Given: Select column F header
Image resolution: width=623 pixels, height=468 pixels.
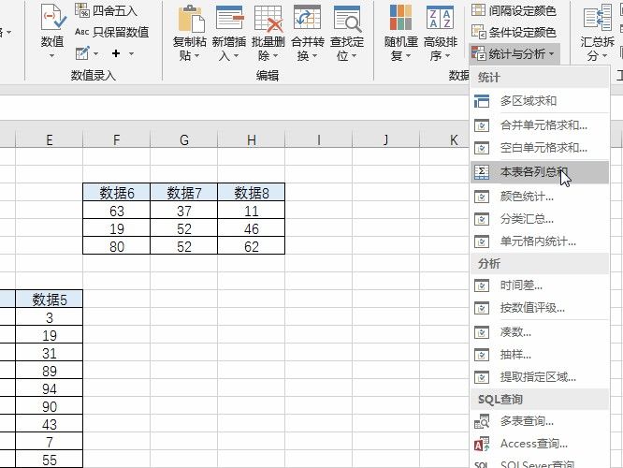Looking at the screenshot, I should tap(116, 140).
